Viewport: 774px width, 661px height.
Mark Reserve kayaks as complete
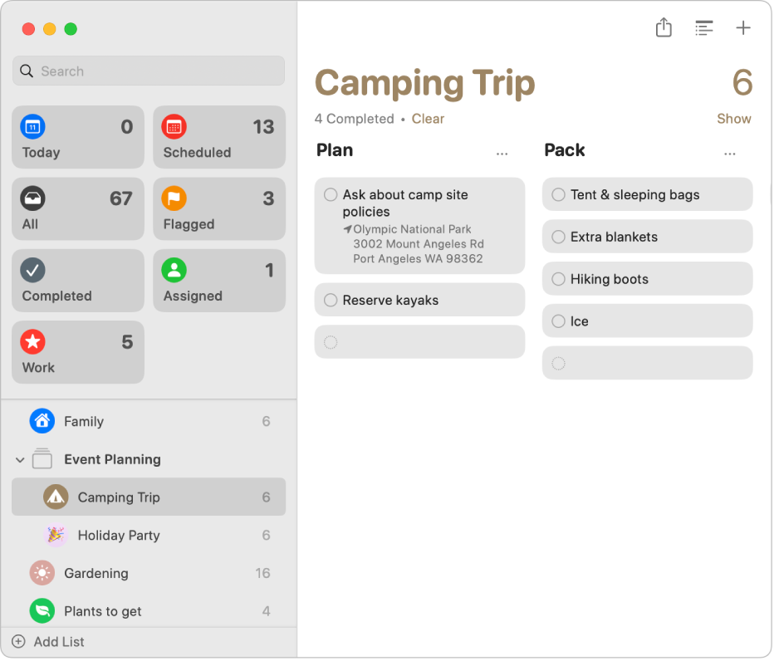(x=331, y=301)
